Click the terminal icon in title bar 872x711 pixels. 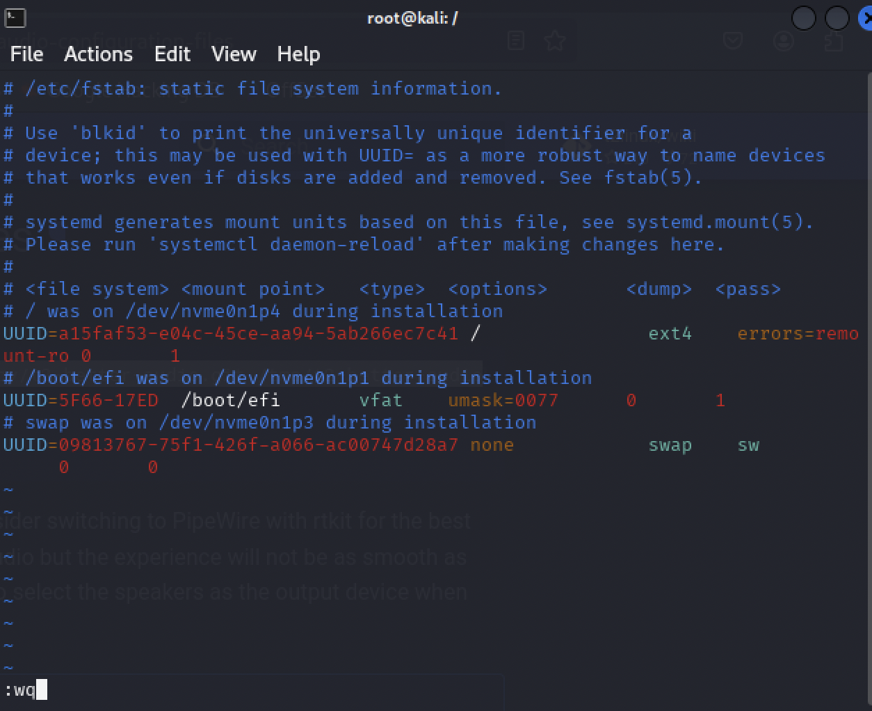pos(15,17)
